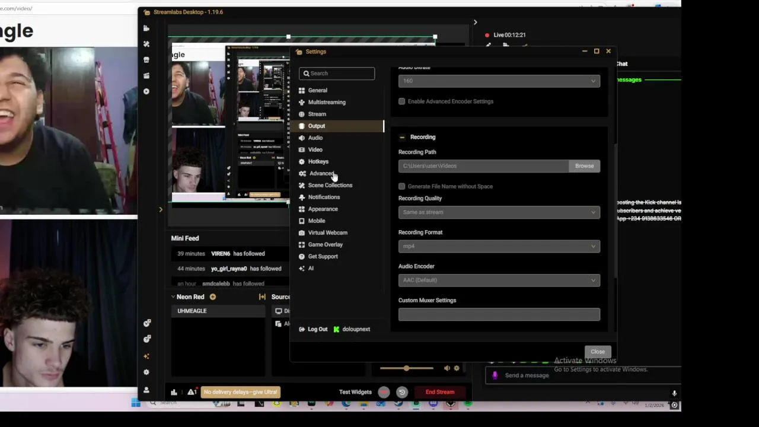759x427 pixels.
Task: Open the Audio Bitrate 160 dropdown
Action: click(499, 81)
